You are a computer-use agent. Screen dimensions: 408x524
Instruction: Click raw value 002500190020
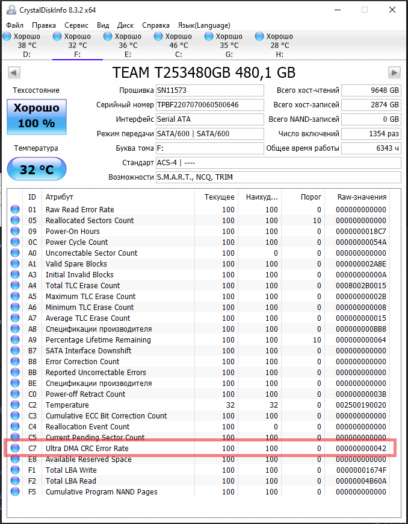(361, 405)
